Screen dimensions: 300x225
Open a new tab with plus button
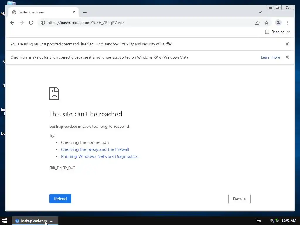coord(85,12)
